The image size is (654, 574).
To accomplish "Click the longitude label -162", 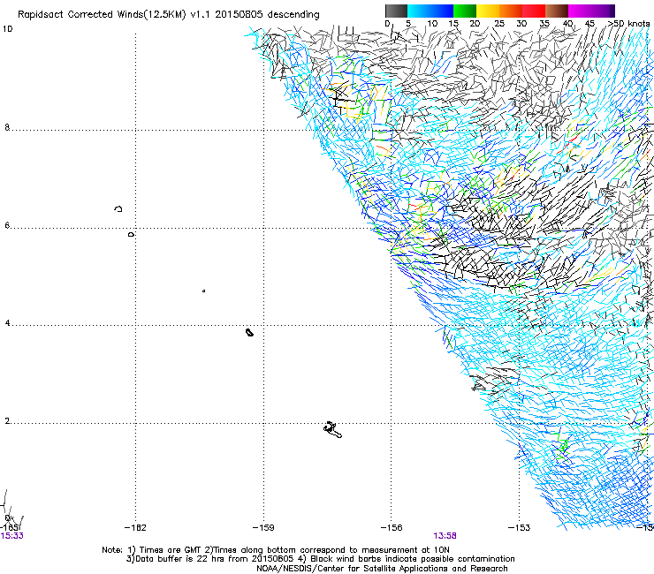I will (x=135, y=528).
